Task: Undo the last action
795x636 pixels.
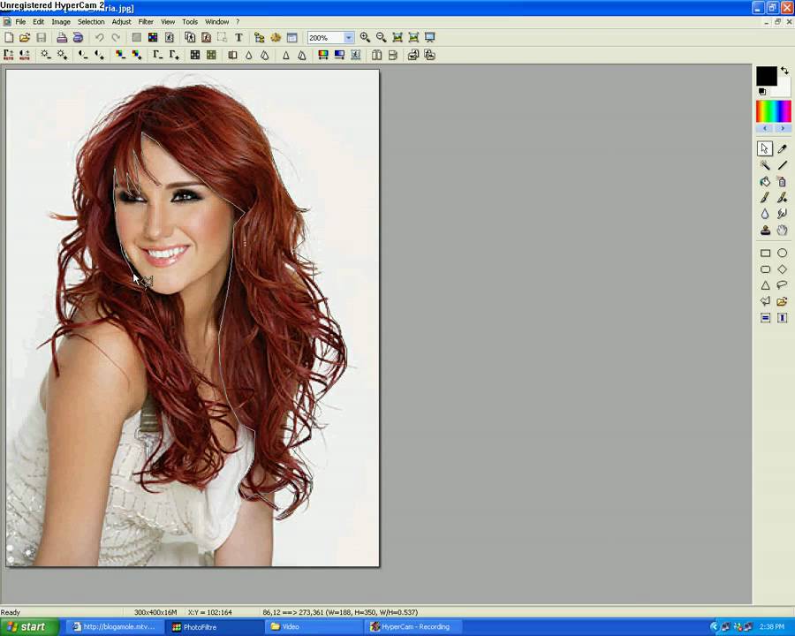Action: pyautogui.click(x=99, y=37)
